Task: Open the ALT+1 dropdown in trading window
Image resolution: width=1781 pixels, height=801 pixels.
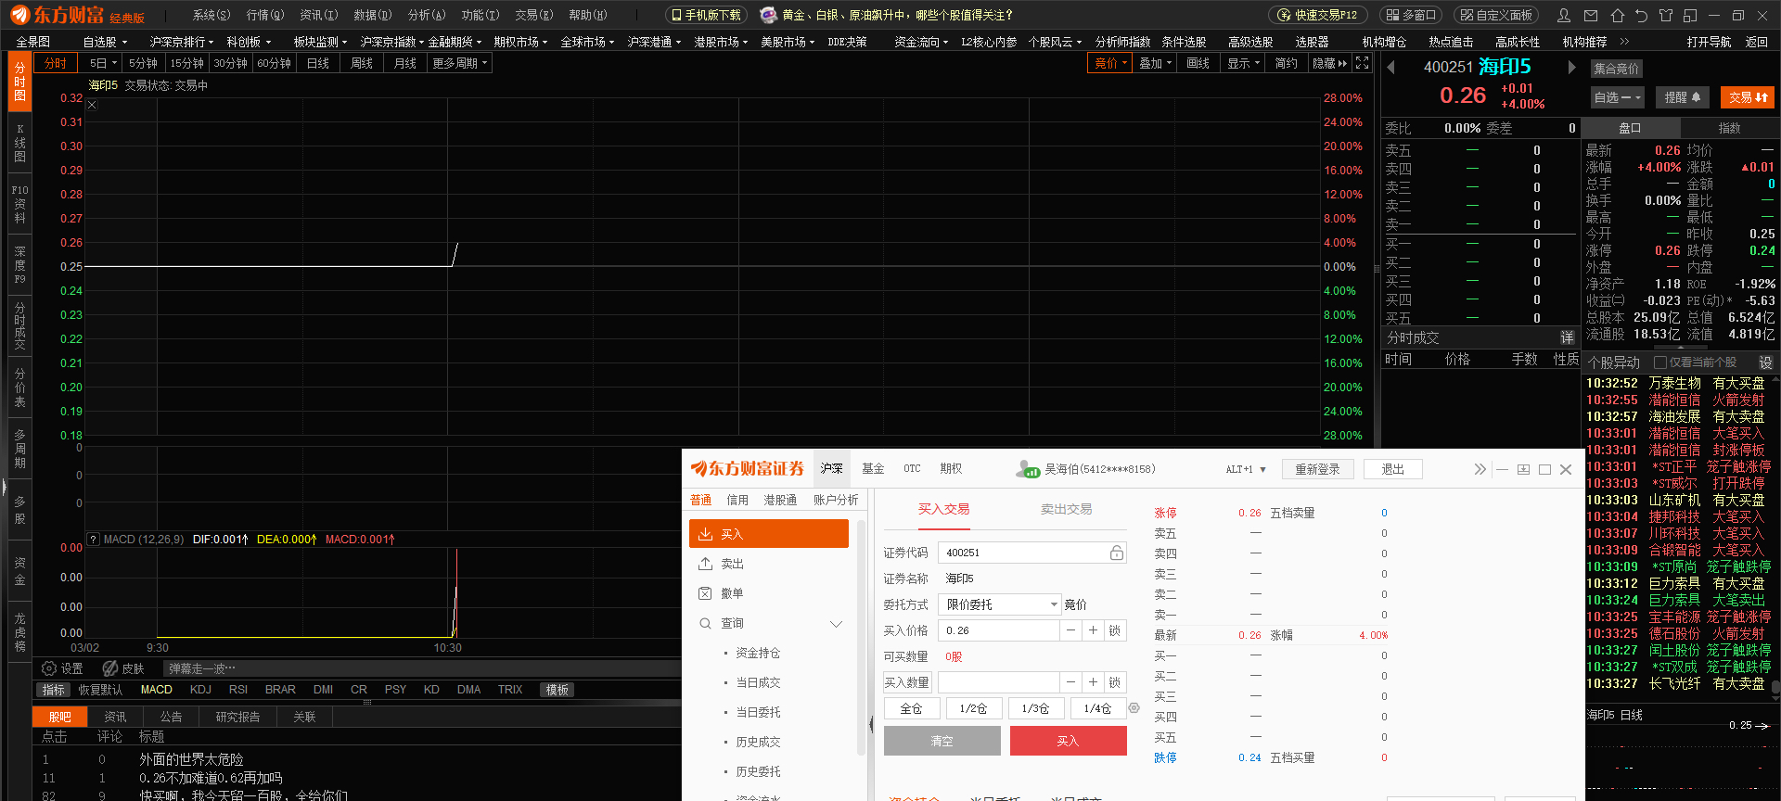Action: click(1246, 469)
